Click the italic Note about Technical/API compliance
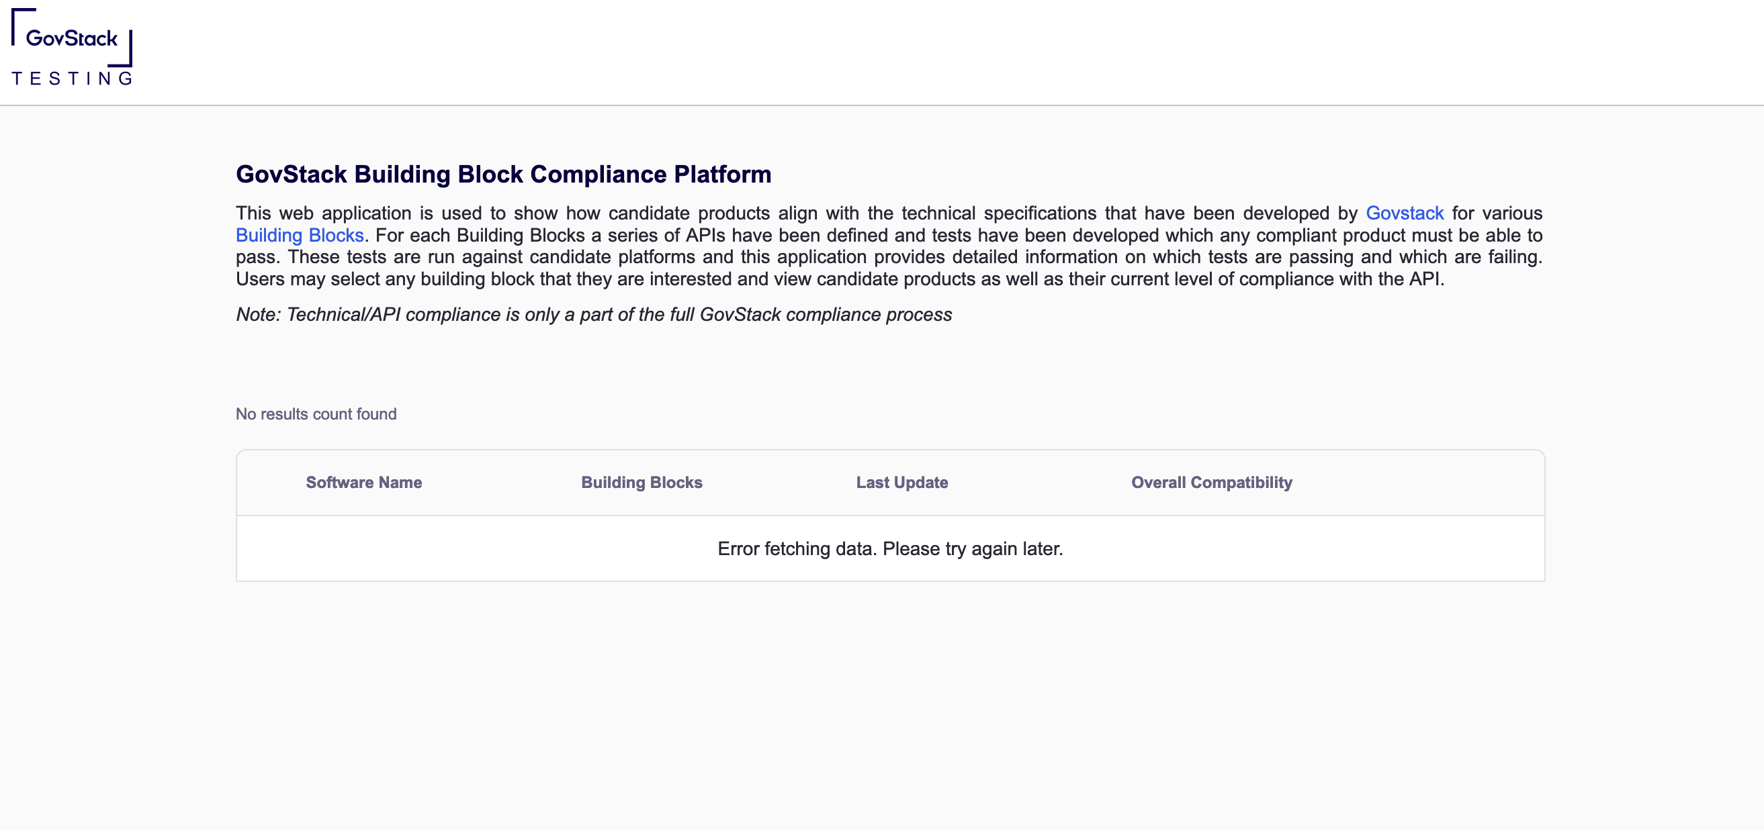The height and width of the screenshot is (831, 1764). tap(593, 314)
